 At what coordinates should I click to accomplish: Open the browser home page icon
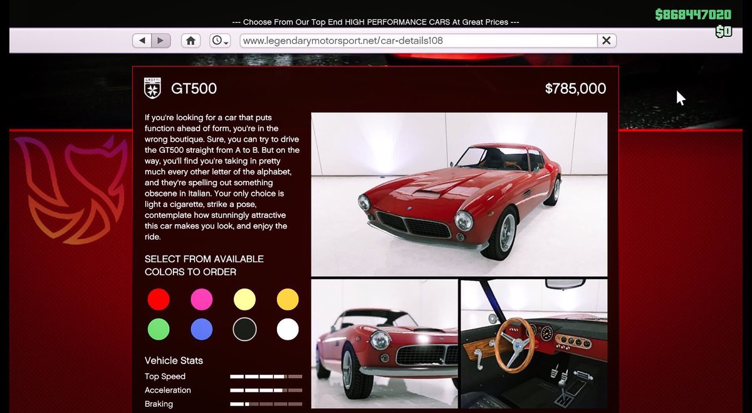click(191, 41)
